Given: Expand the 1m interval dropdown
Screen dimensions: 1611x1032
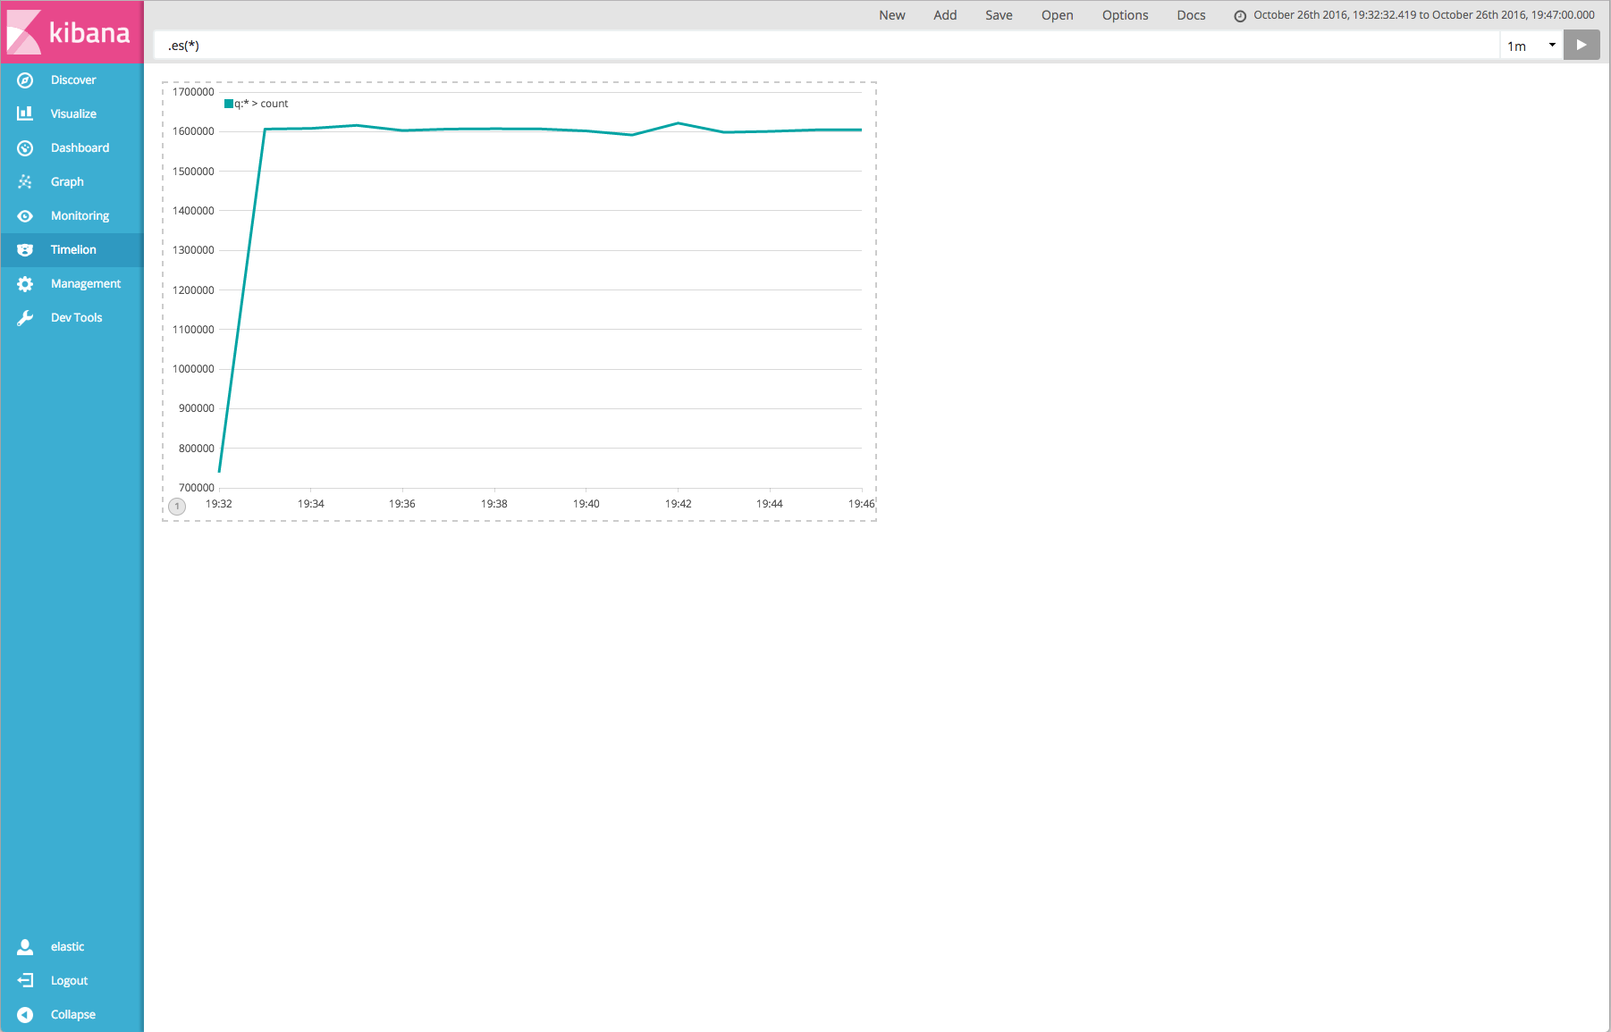Looking at the screenshot, I should tap(1531, 46).
